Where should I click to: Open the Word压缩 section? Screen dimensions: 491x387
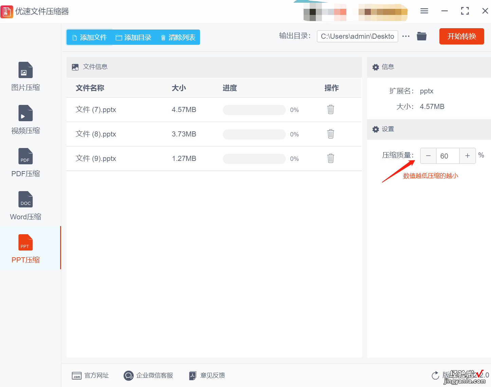coord(25,206)
